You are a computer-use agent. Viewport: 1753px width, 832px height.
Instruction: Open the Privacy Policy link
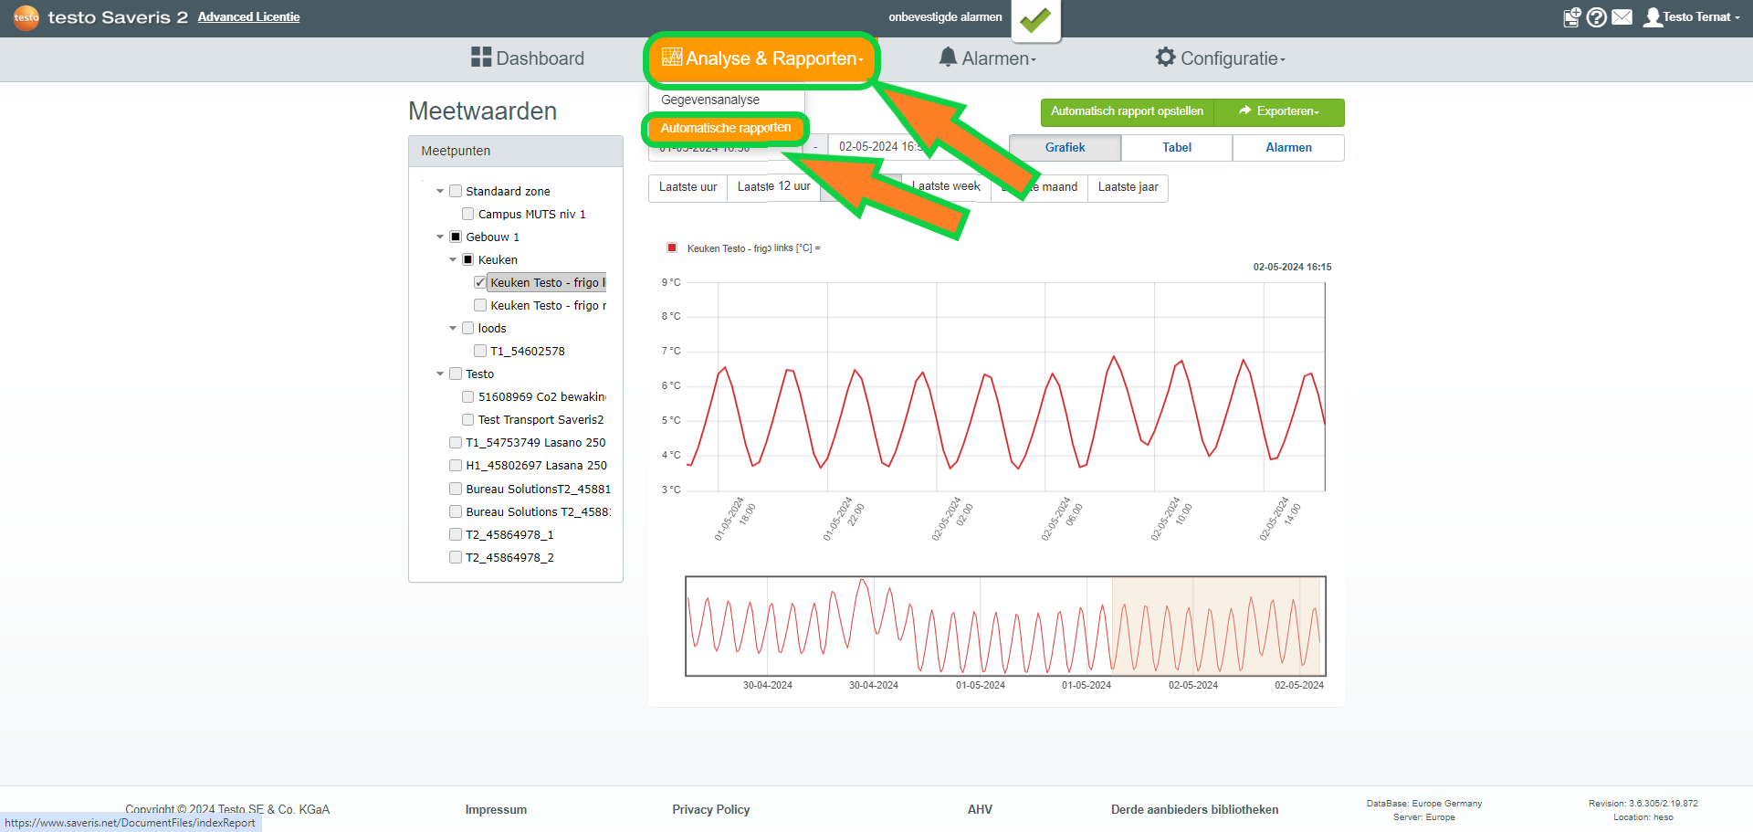pos(711,809)
